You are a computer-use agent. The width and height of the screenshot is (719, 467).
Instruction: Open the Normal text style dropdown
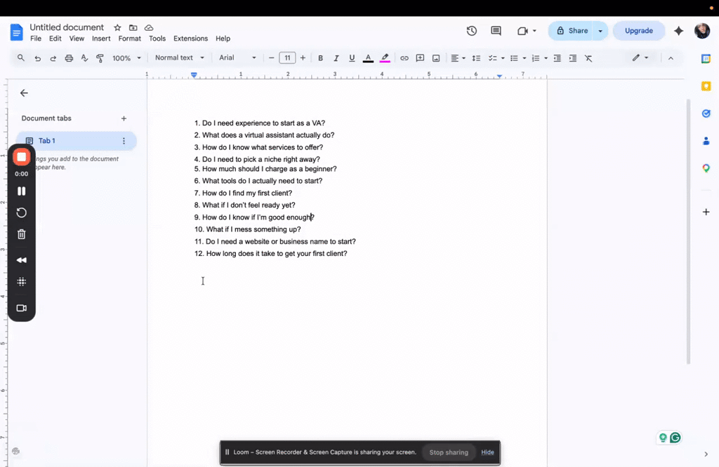coord(179,57)
